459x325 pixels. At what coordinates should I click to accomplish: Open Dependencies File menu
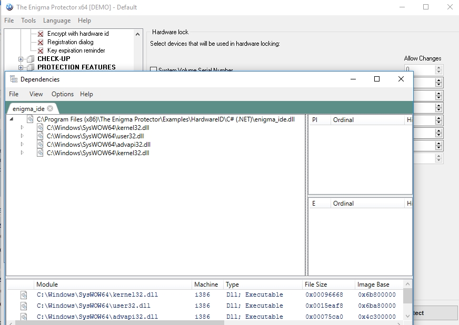point(14,94)
